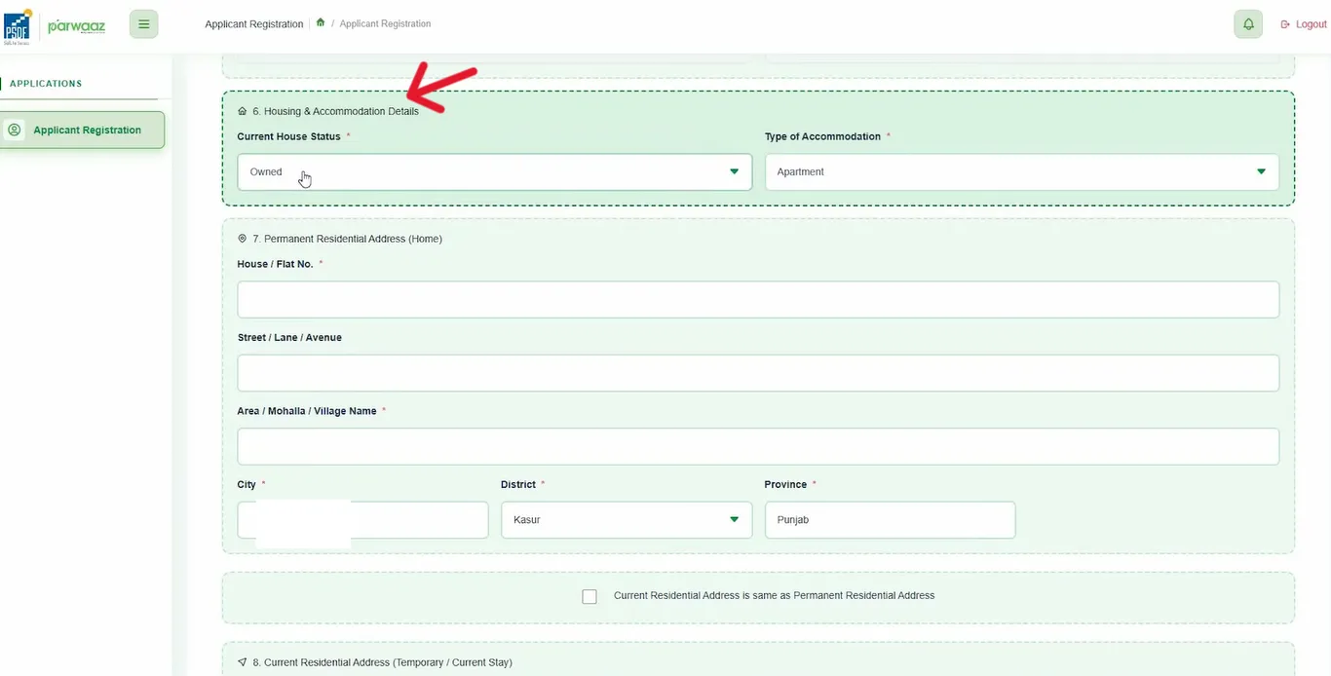1331x676 pixels.
Task: Click the house icon beside Housing heading
Action: coord(243,111)
